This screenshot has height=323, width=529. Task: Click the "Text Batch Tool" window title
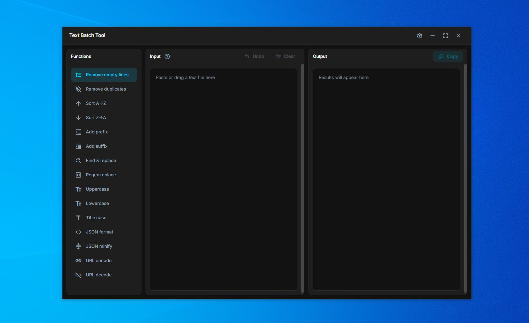(88, 35)
